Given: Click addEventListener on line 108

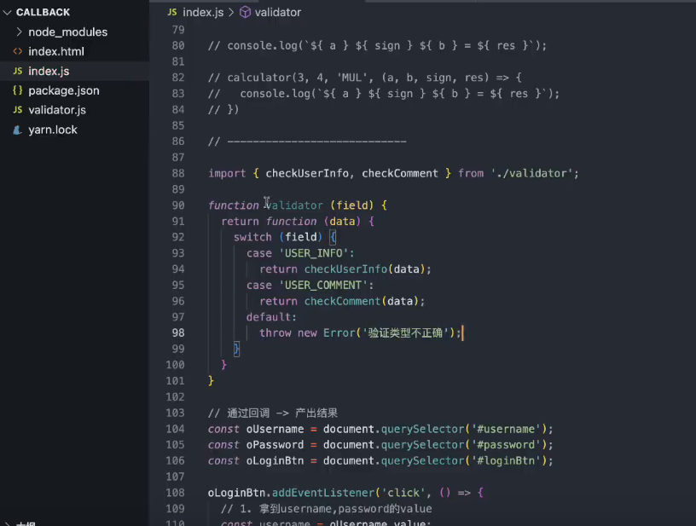Looking at the screenshot, I should (x=323, y=493).
